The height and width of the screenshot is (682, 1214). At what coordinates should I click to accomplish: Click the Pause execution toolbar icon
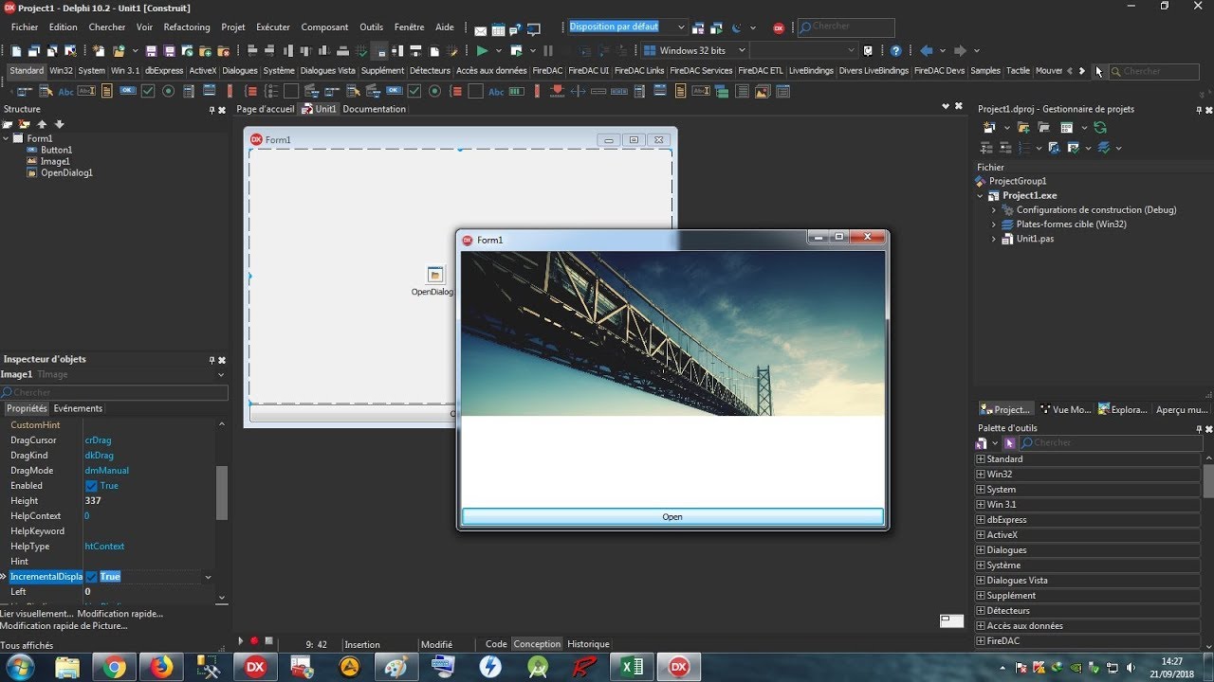click(x=548, y=50)
